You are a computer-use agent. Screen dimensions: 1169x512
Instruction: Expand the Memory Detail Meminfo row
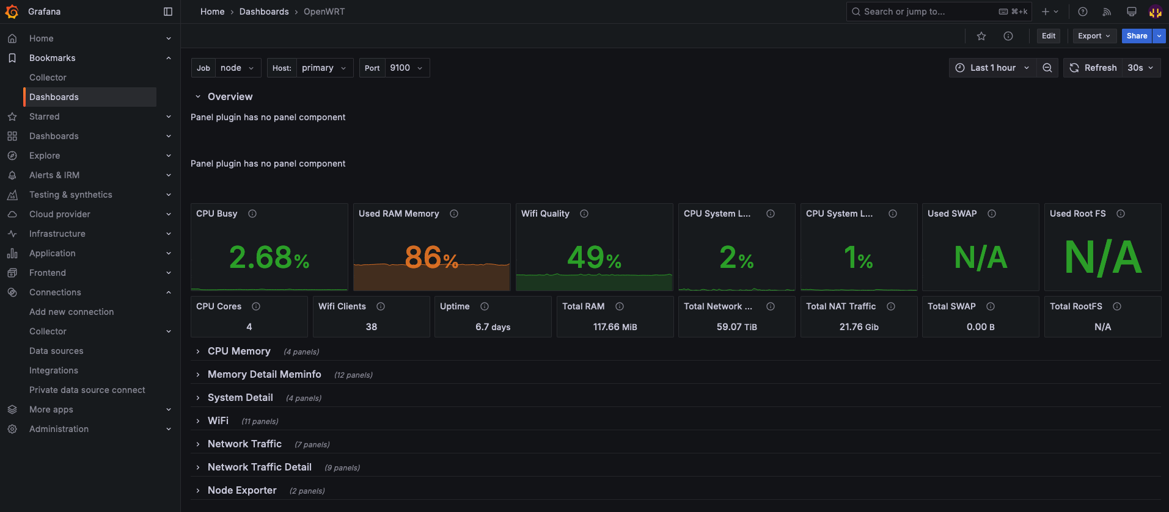tap(198, 375)
